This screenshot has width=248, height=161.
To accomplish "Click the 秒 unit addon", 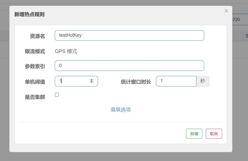I will pos(203,81).
